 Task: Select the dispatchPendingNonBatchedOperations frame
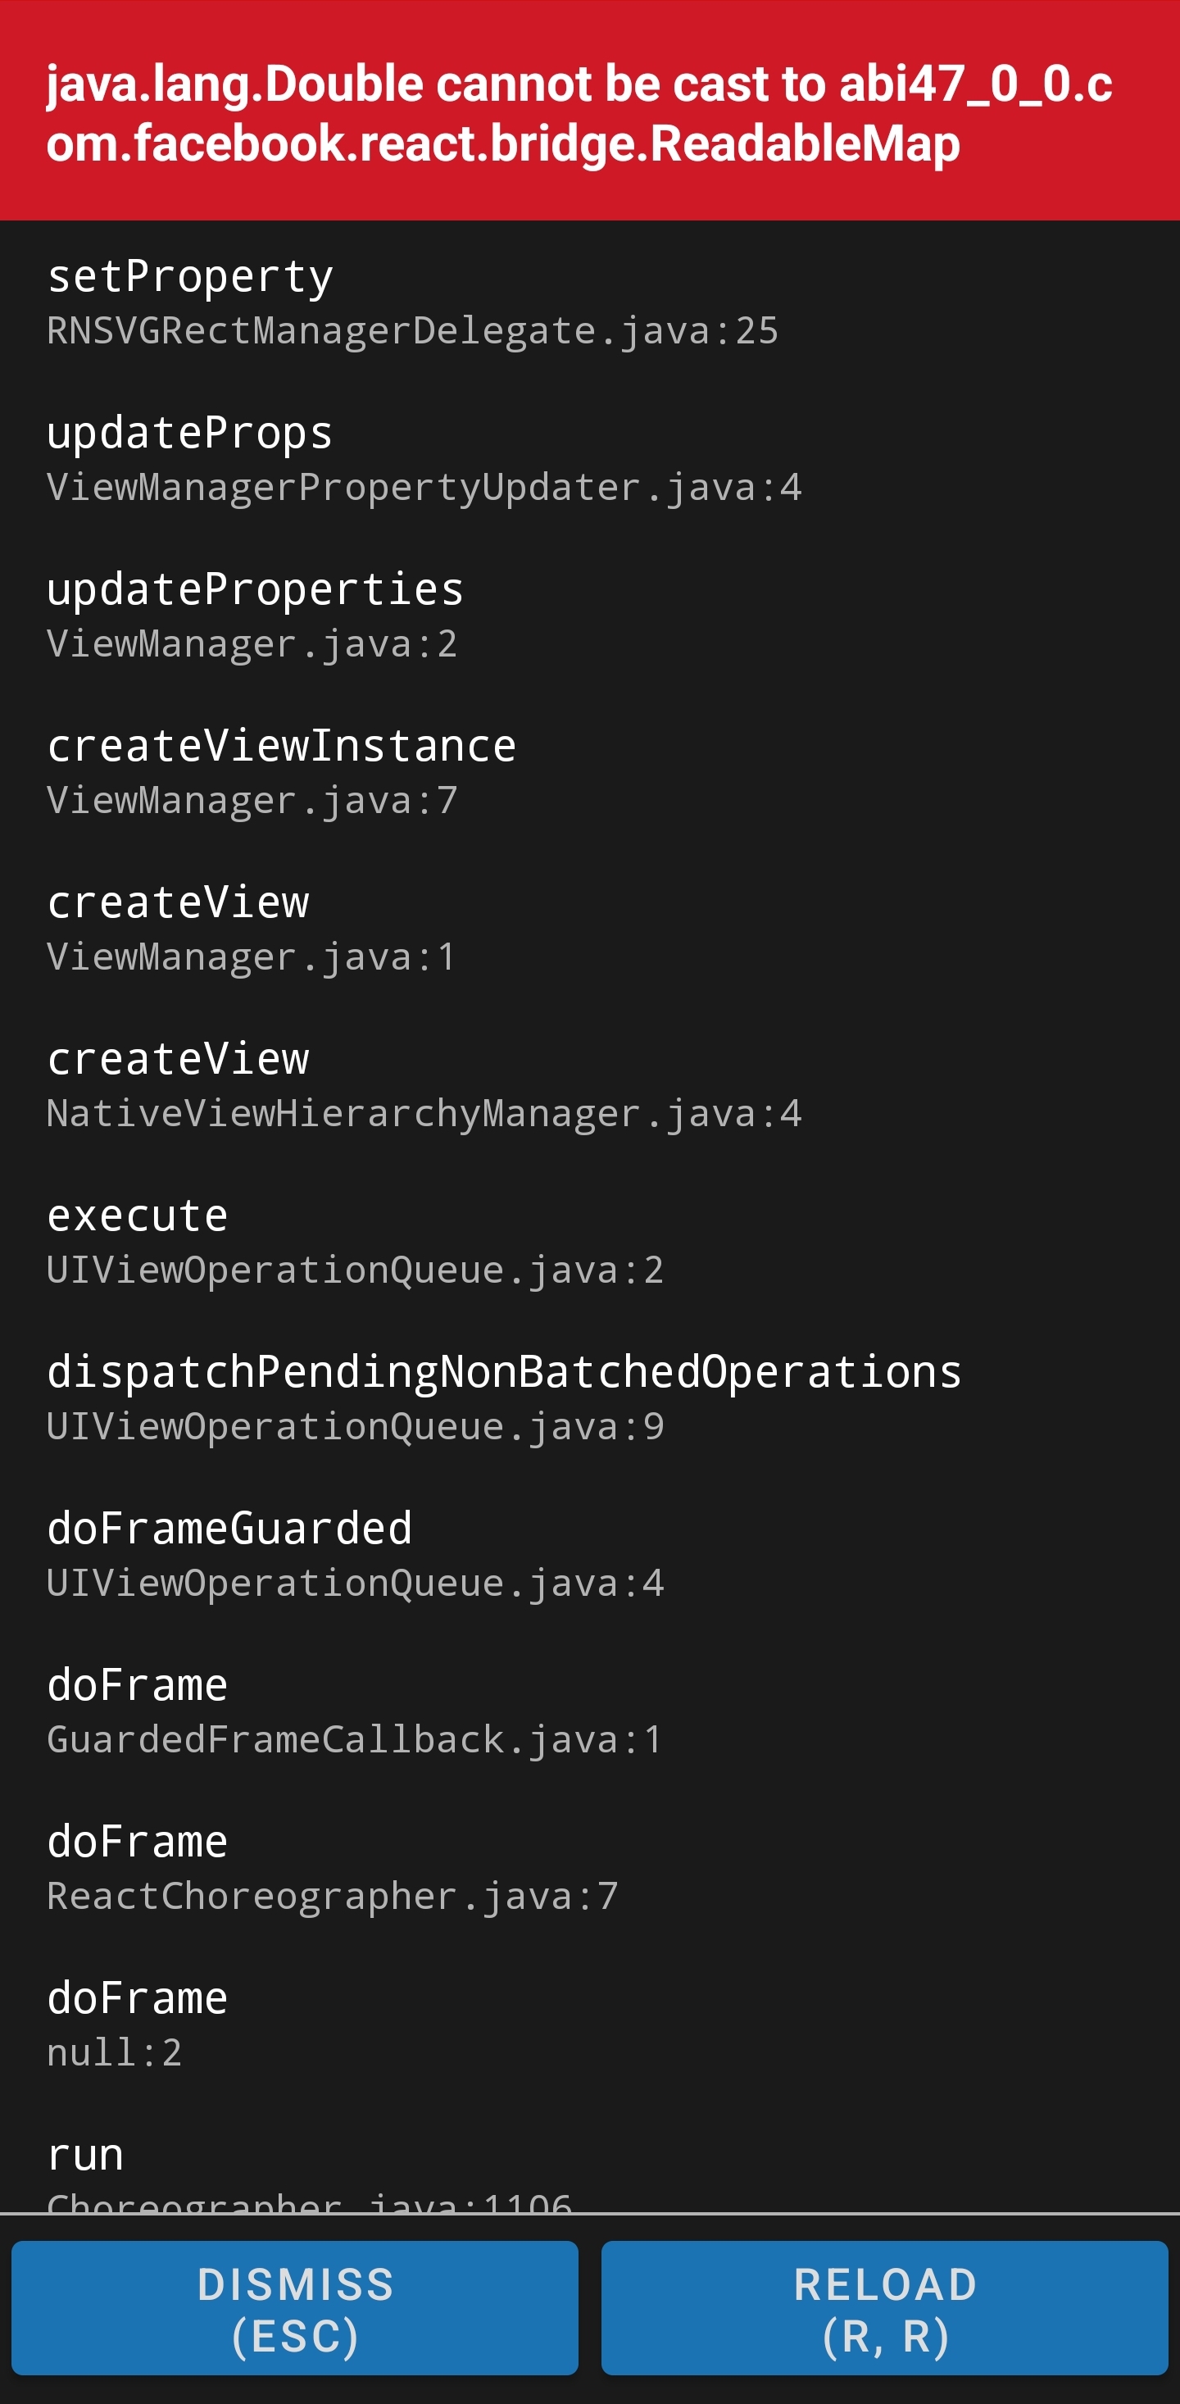[x=505, y=1372]
